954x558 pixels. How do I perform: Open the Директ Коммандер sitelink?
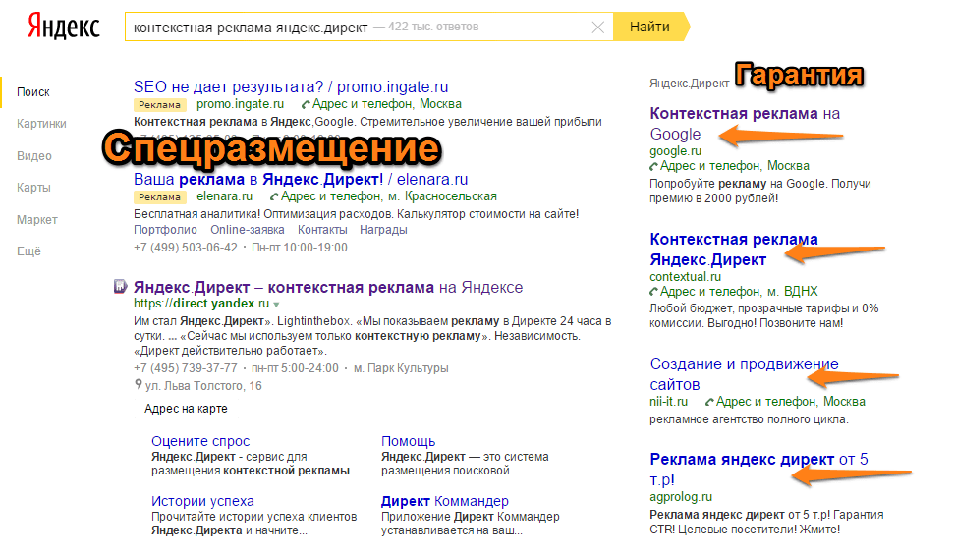coord(445,501)
